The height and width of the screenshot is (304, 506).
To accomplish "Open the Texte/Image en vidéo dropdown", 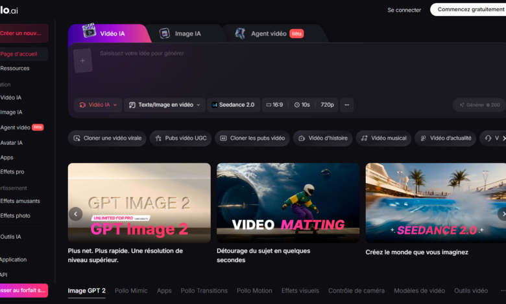I will point(165,105).
